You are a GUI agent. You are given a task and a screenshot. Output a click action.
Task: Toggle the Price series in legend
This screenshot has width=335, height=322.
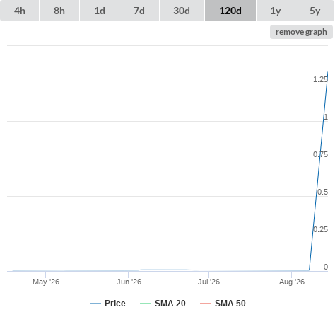[x=107, y=304]
